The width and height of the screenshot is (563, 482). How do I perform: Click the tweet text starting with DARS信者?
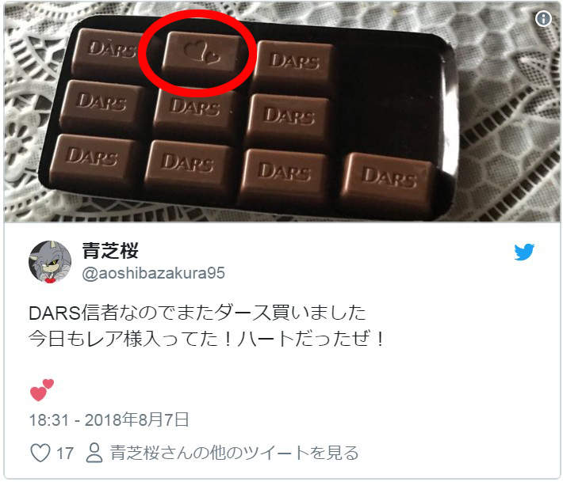pyautogui.click(x=197, y=313)
